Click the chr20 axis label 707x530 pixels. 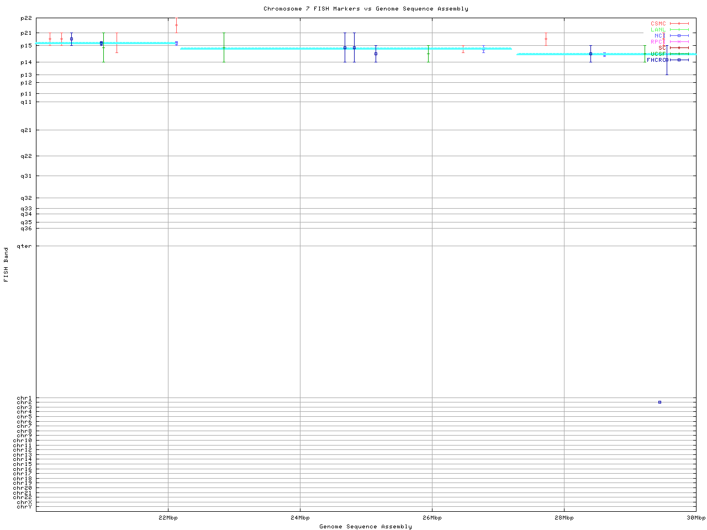point(23,488)
